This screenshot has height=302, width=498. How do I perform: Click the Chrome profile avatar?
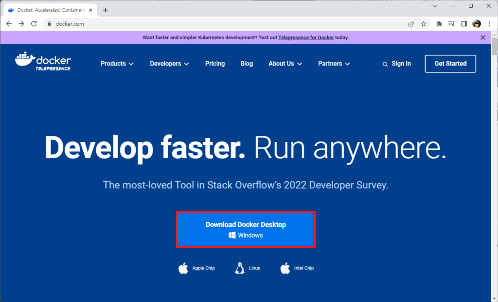[x=477, y=24]
